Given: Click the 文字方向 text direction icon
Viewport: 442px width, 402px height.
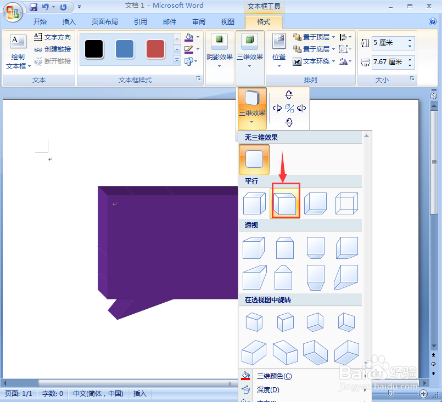Looking at the screenshot, I should 38,37.
